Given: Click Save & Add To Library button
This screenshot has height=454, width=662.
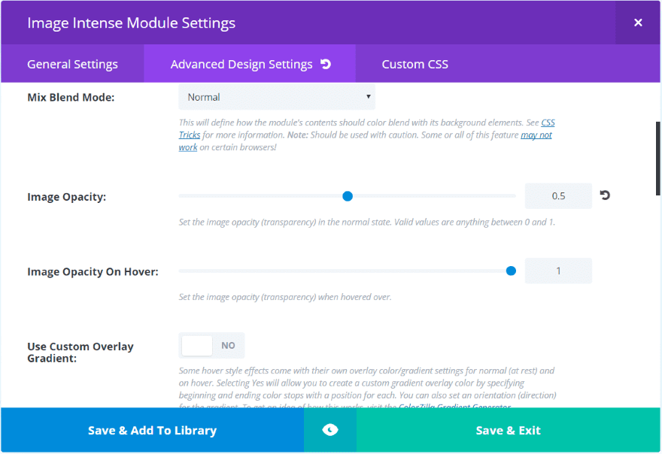Looking at the screenshot, I should click(152, 431).
